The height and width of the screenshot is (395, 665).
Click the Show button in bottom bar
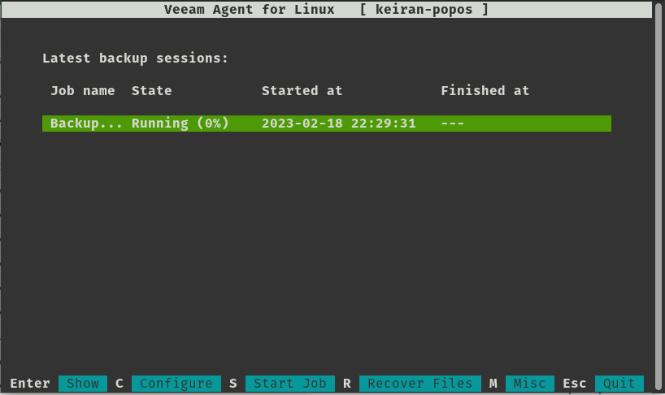(83, 383)
